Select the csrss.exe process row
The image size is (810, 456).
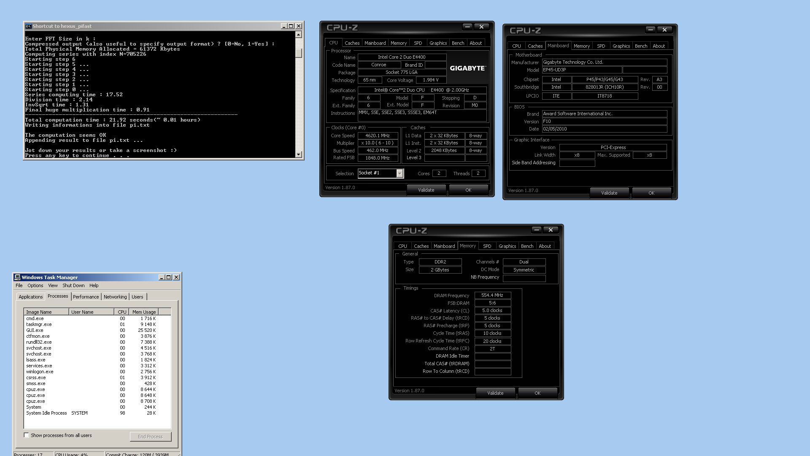97,378
